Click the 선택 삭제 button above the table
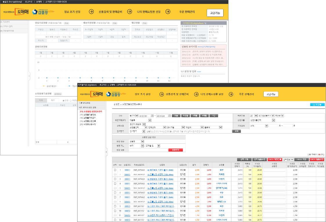326x222 pixels. (244, 160)
